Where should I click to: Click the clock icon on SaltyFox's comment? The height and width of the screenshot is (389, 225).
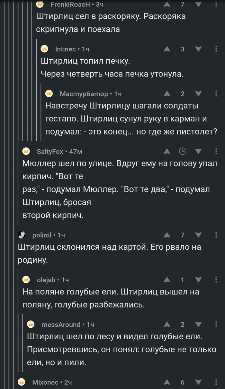click(x=182, y=151)
